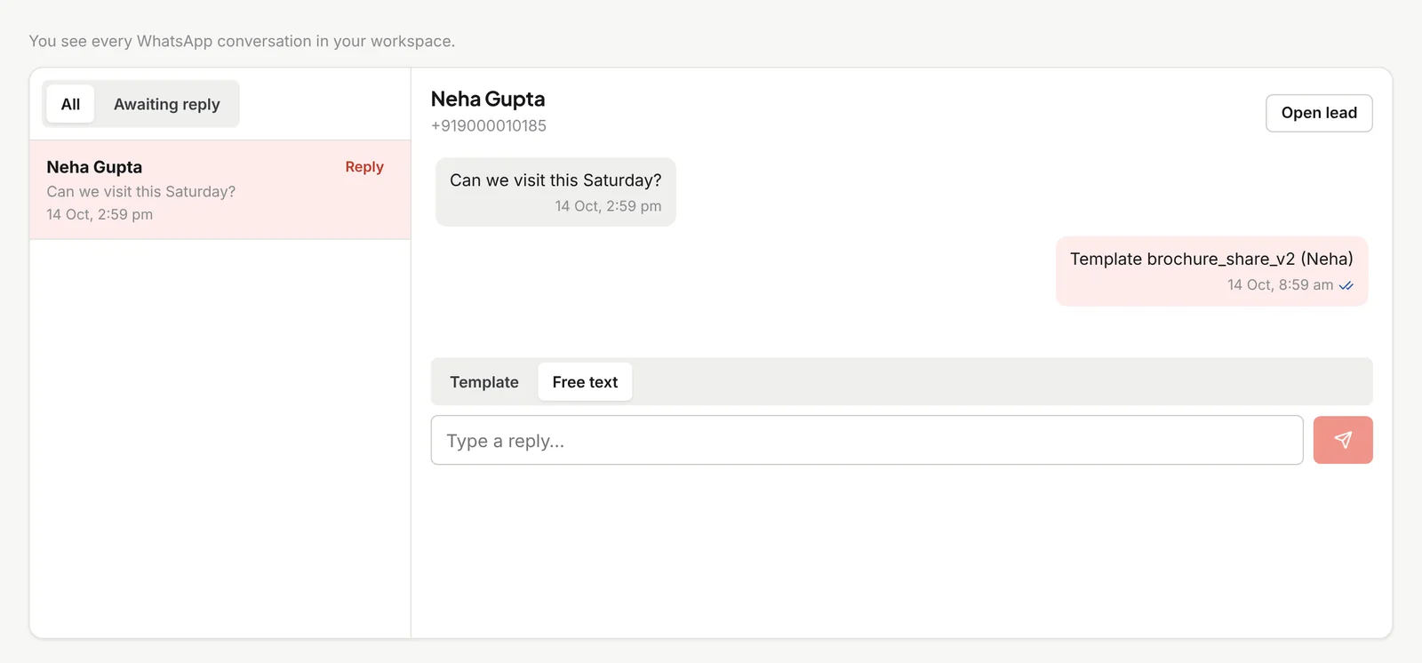The height and width of the screenshot is (663, 1422).
Task: Click the read receipt double-check icon
Action: (x=1346, y=285)
